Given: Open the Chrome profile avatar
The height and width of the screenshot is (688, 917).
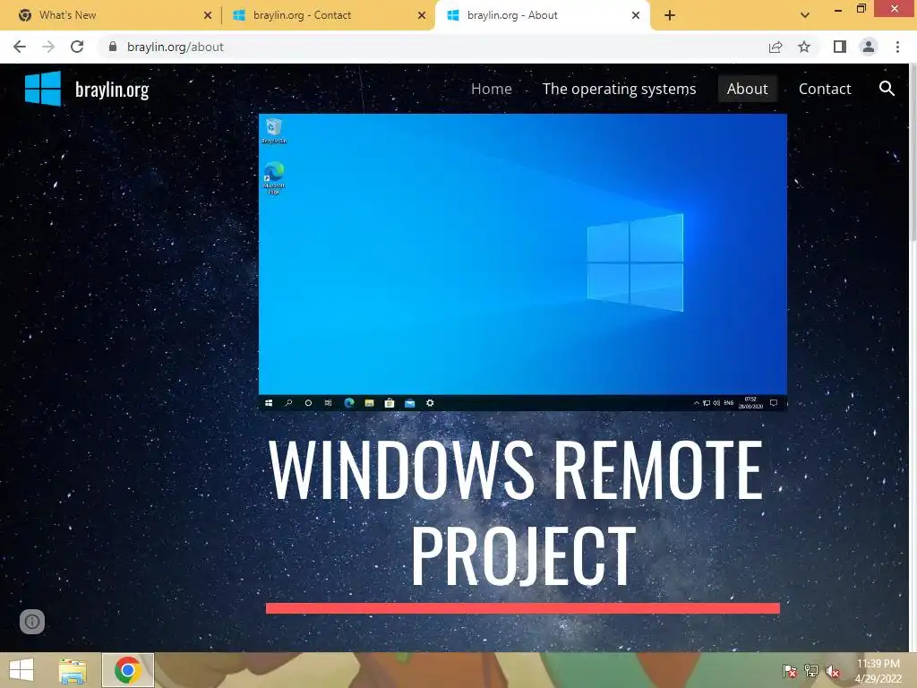Looking at the screenshot, I should [869, 47].
